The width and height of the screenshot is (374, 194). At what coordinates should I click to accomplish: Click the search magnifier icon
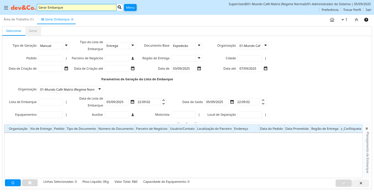coord(120,7)
